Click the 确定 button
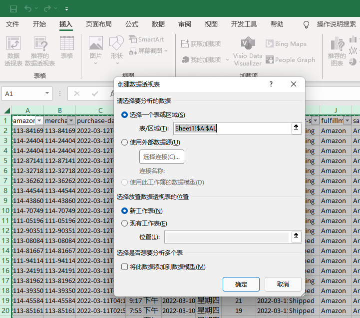Image resolution: width=360 pixels, height=318 pixels. click(241, 284)
